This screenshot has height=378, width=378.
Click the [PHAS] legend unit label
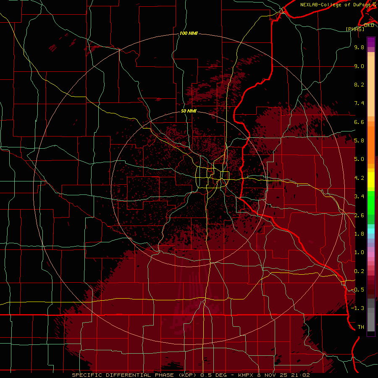[x=355, y=29]
